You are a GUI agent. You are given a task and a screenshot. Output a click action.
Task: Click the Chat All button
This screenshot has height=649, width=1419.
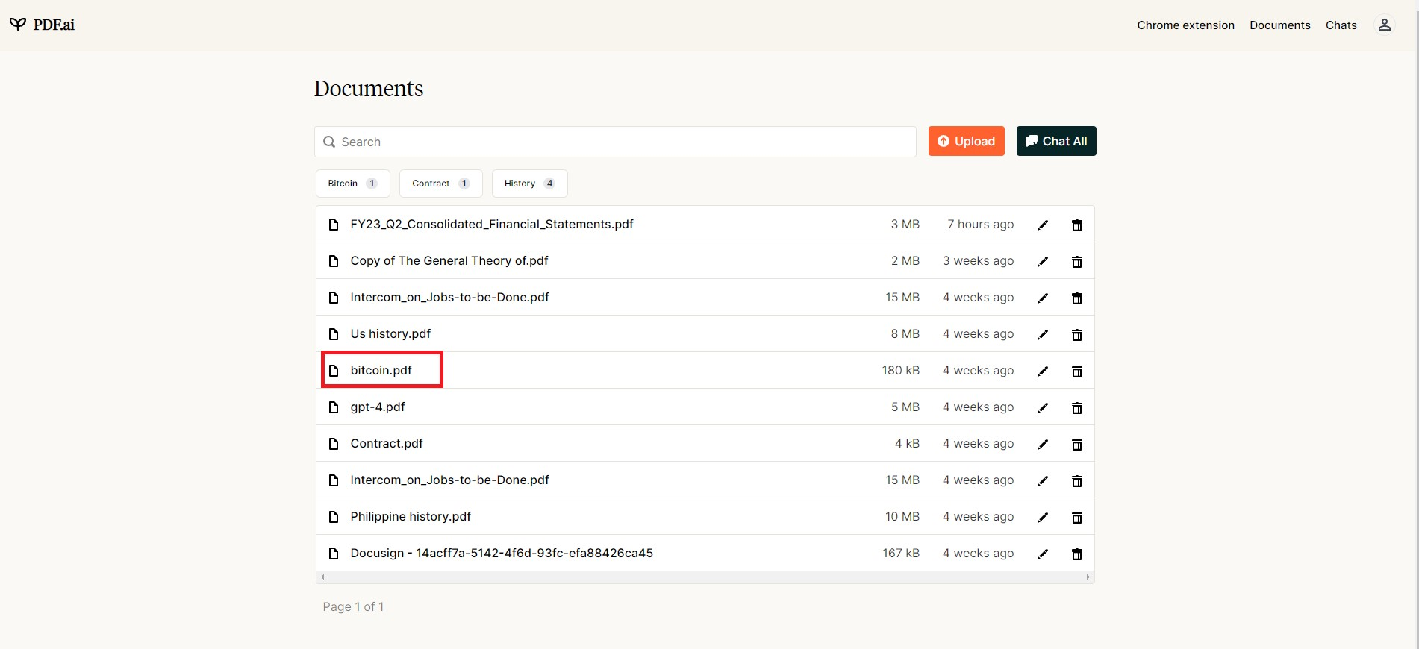point(1055,141)
